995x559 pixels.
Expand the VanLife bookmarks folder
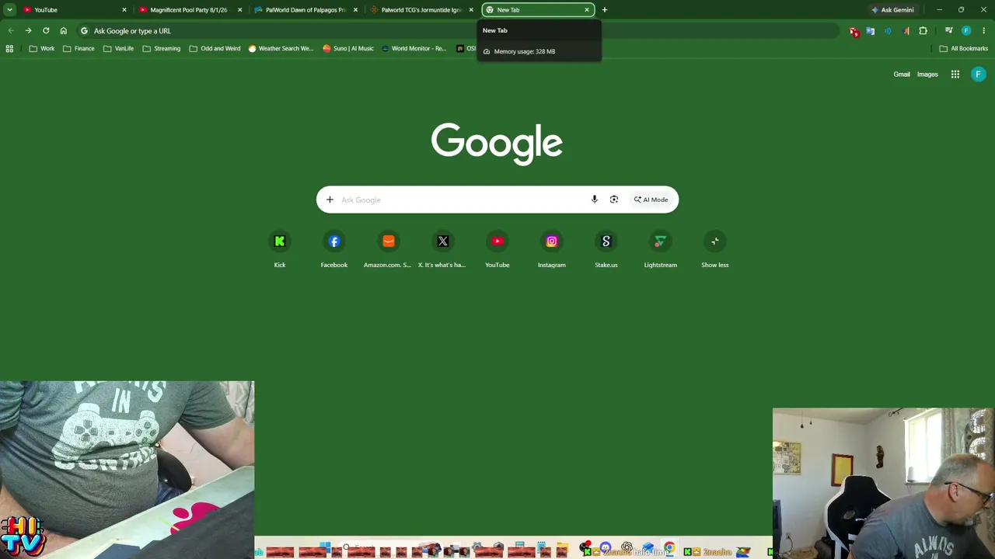point(118,48)
